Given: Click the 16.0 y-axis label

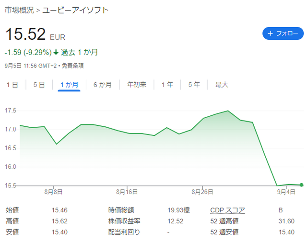Looking at the screenshot, I should click(11, 167).
